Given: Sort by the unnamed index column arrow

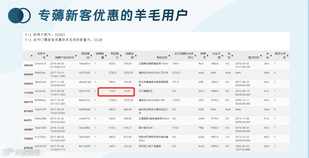Looking at the screenshot, I should pos(31,56).
